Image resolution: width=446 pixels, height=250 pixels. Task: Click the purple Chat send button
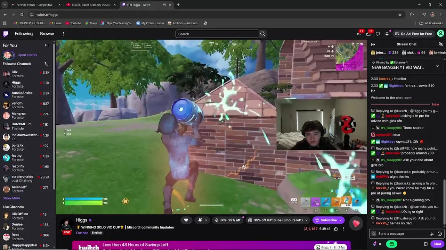coord(437,244)
